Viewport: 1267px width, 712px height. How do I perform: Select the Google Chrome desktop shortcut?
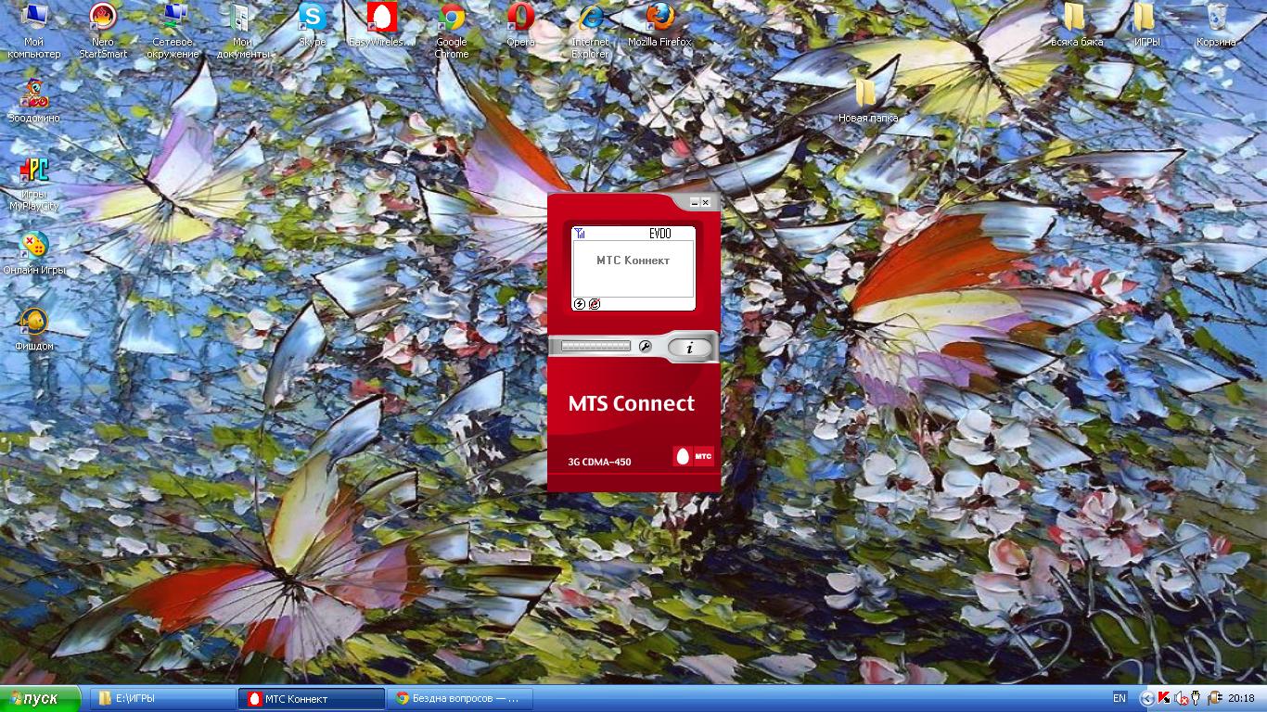tap(452, 32)
